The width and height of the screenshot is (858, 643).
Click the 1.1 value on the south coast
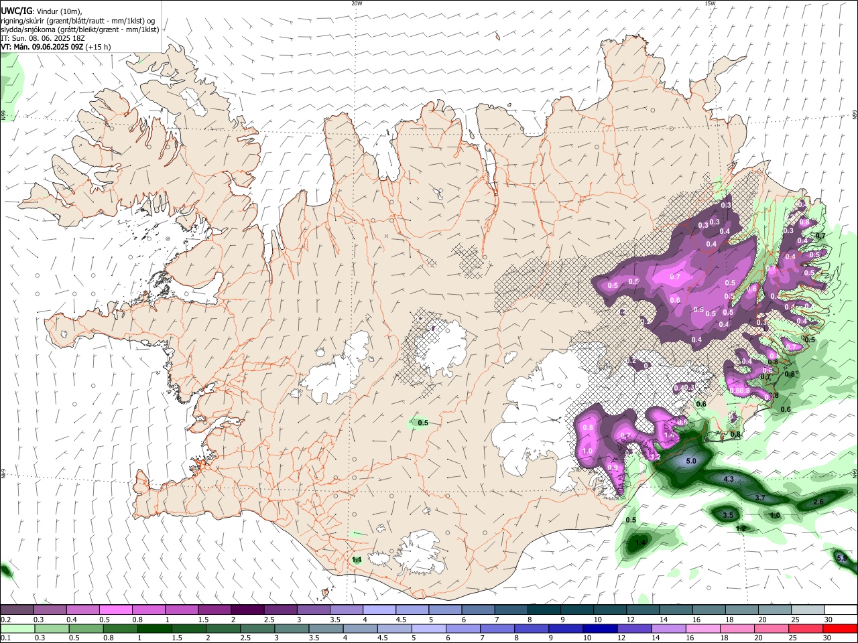point(357,559)
